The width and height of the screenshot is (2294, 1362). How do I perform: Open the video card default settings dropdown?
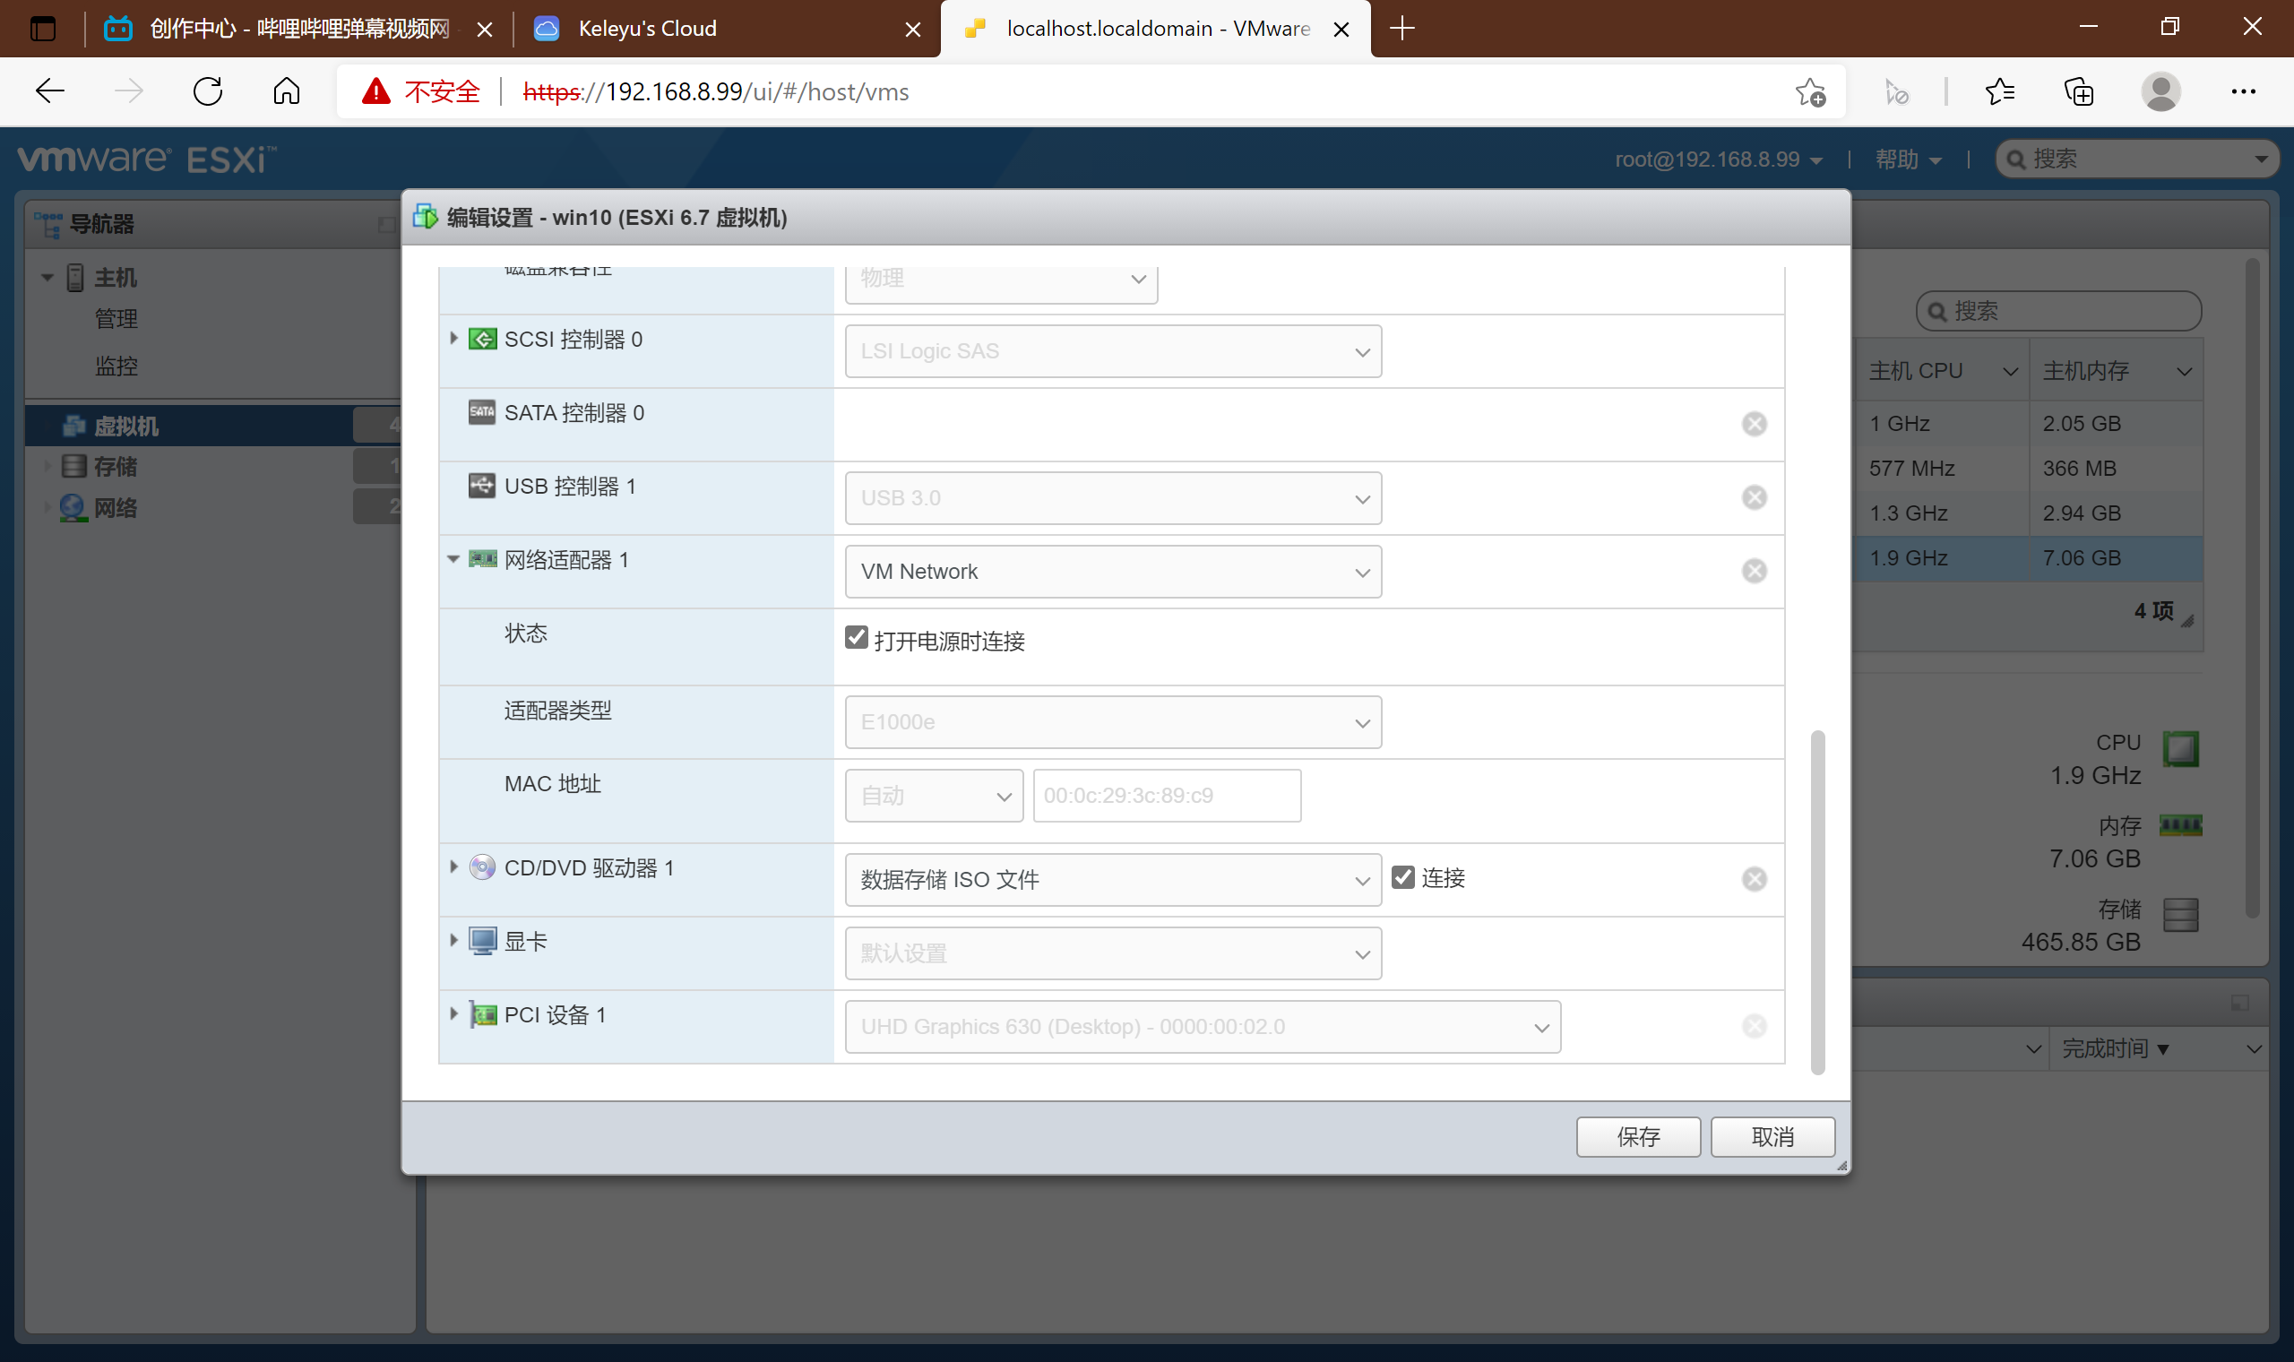click(x=1113, y=953)
